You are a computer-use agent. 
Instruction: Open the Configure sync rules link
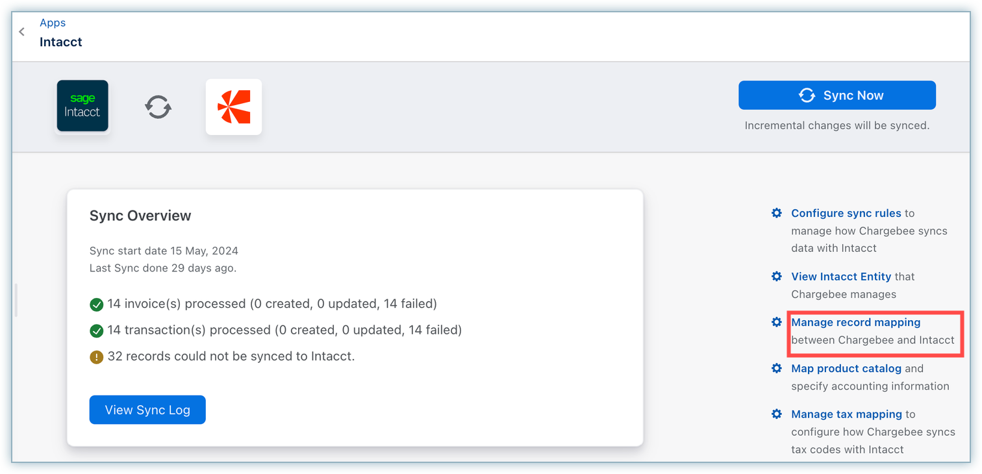846,213
